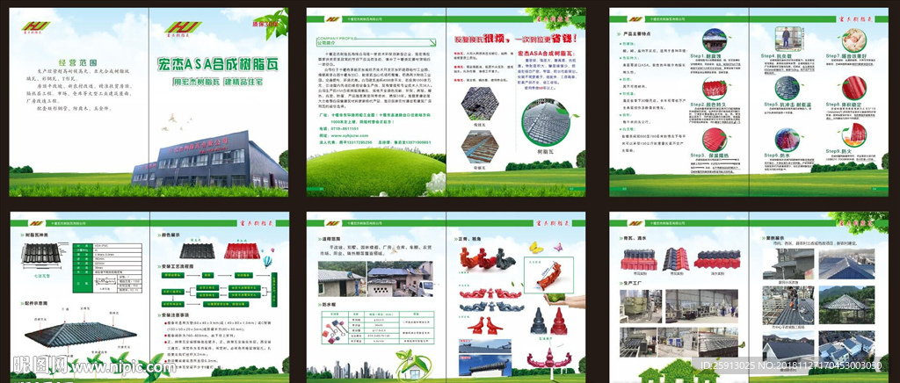Click the Step4 抗负载 photo
This screenshot has width=900, height=383.
(787, 38)
